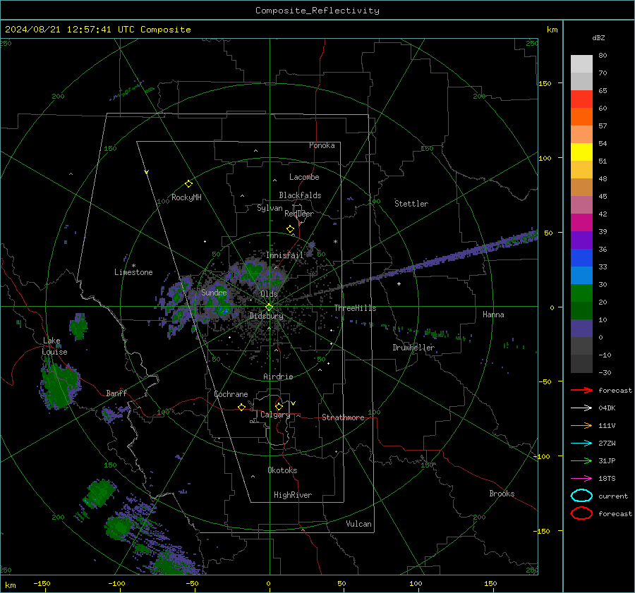Click the HighRiver town label
The image size is (635, 593).
click(293, 495)
